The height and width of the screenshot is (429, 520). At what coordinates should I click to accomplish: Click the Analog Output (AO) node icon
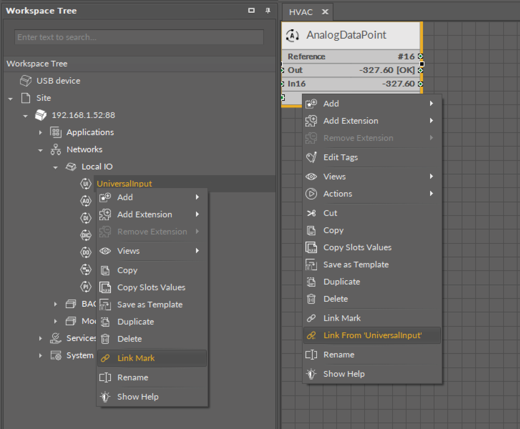click(x=86, y=201)
